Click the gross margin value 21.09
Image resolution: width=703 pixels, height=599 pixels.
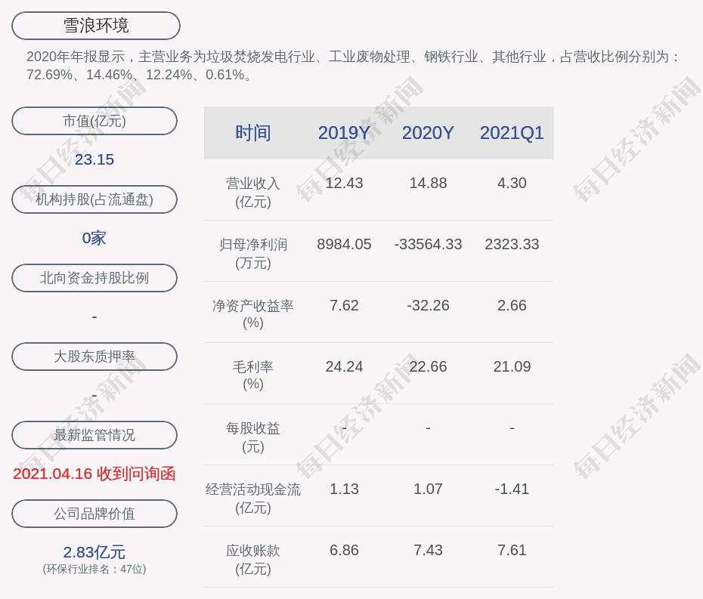[x=512, y=367]
